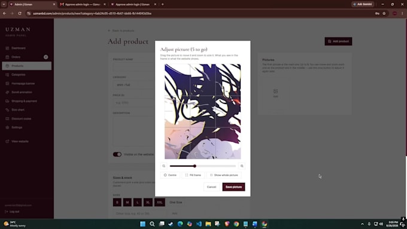This screenshot has height=229, width=407.
Task: Click the picture zoom slider track
Action: click(x=203, y=166)
